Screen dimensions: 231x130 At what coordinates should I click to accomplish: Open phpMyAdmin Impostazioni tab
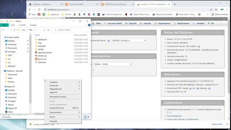pos(162,23)
